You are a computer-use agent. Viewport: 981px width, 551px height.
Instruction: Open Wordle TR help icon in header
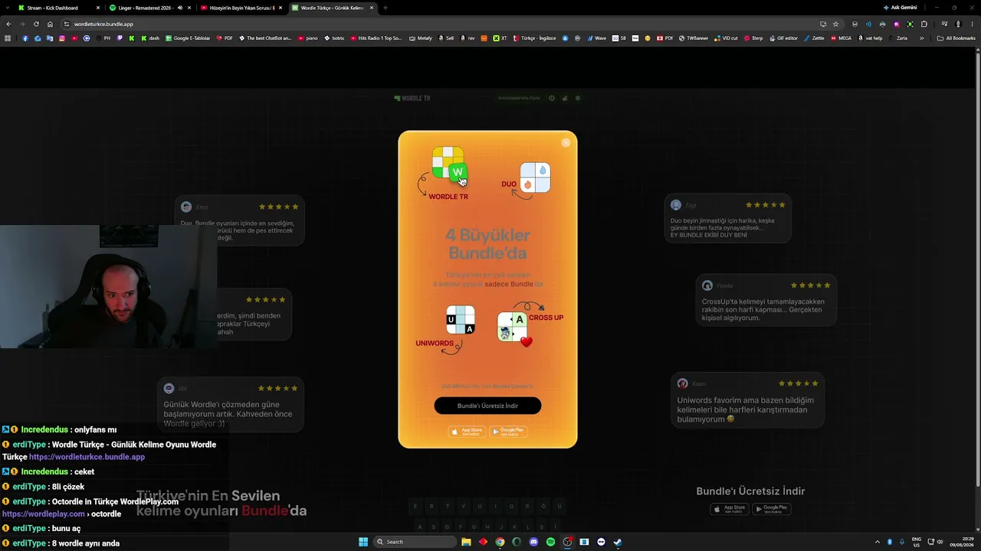coord(551,98)
